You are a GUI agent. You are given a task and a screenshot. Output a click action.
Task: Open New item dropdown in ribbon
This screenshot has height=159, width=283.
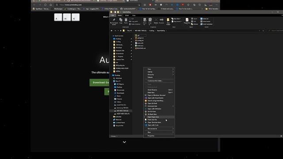(176, 19)
